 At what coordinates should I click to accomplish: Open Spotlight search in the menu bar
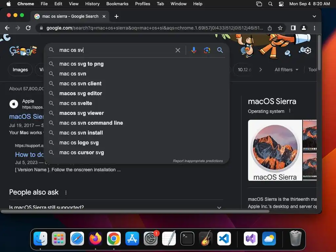pos(270,4)
